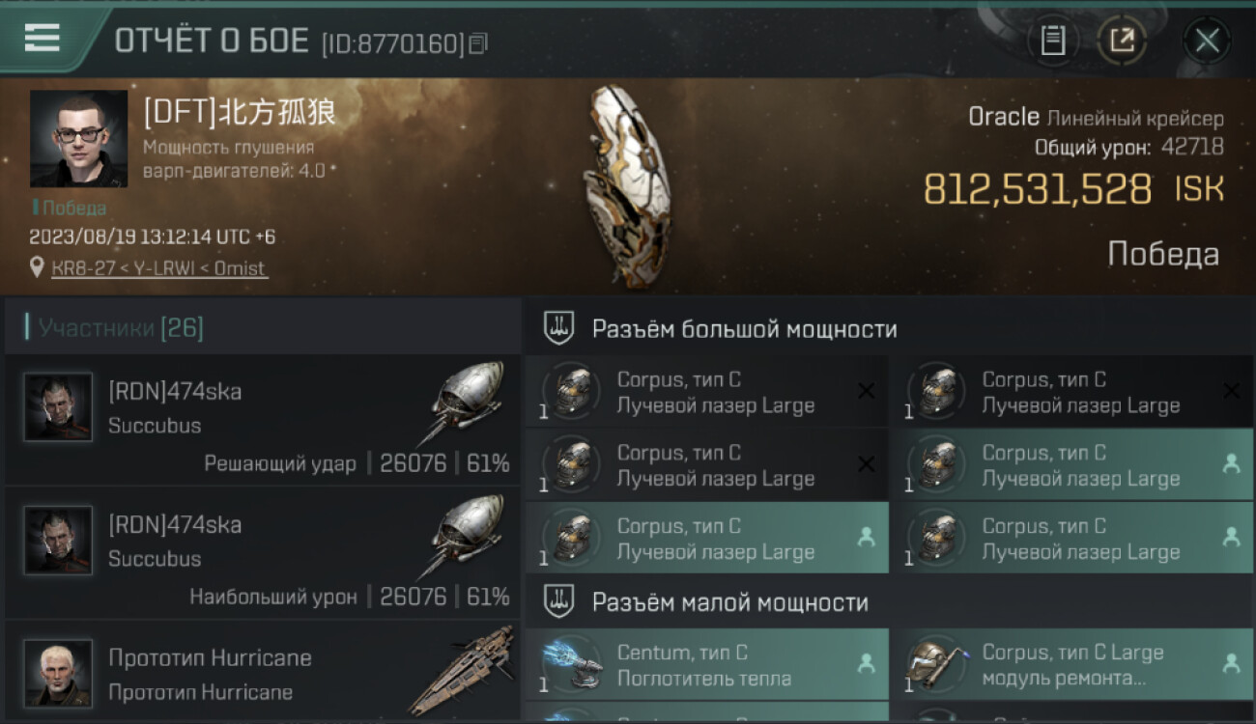This screenshot has height=724, width=1256.
Task: Select first destroyed Corpus Лучевой лазер Large
Action: pyautogui.click(x=707, y=392)
